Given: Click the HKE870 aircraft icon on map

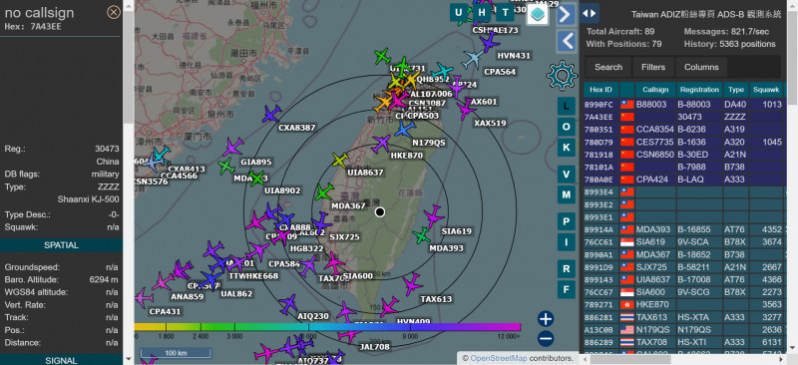Looking at the screenshot, I should (x=381, y=144).
